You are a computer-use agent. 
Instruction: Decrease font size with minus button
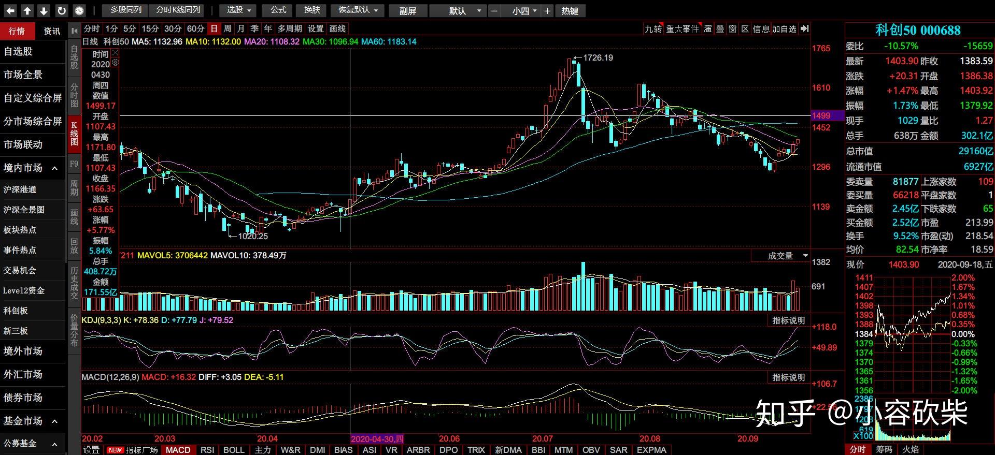pyautogui.click(x=494, y=10)
